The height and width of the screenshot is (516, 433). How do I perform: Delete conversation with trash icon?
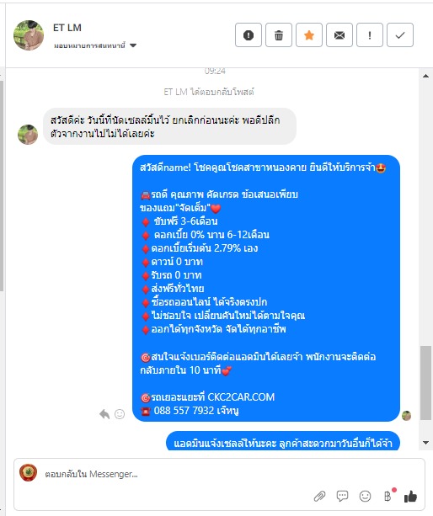pyautogui.click(x=279, y=35)
